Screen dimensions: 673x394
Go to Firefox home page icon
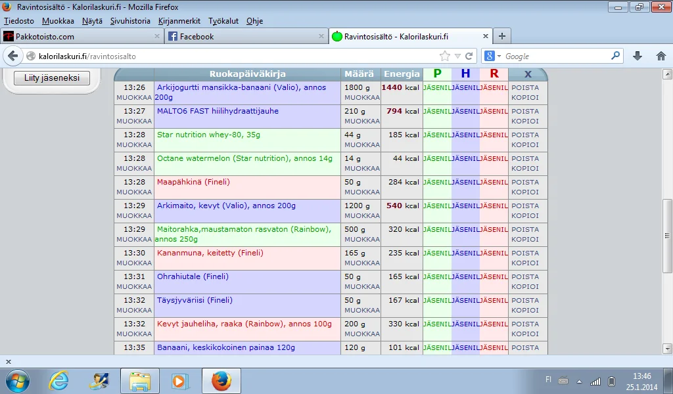point(661,56)
